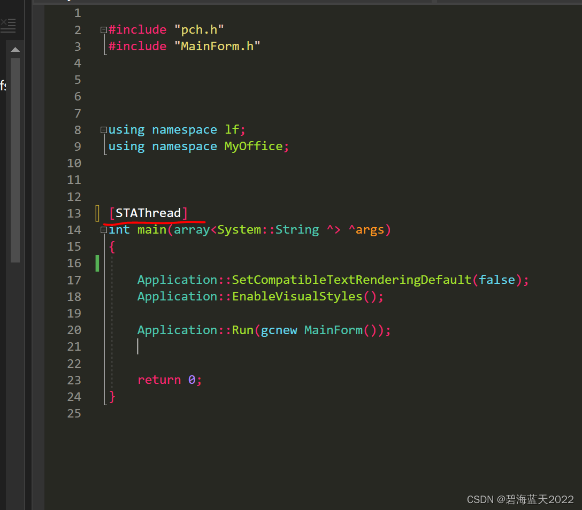Place the cursor on the STAThread attribute
Viewport: 582px width, 510px height.
coord(148,212)
